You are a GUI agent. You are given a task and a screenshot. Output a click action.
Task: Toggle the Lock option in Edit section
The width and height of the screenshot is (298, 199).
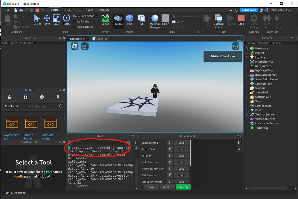click(x=178, y=22)
